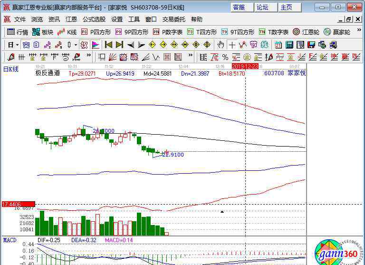Image resolution: width=365 pixels, height=265 pixels.
Task: Open the 公式选股 menu
Action: click(94, 20)
